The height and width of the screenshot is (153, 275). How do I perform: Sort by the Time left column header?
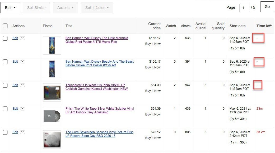click(x=264, y=26)
